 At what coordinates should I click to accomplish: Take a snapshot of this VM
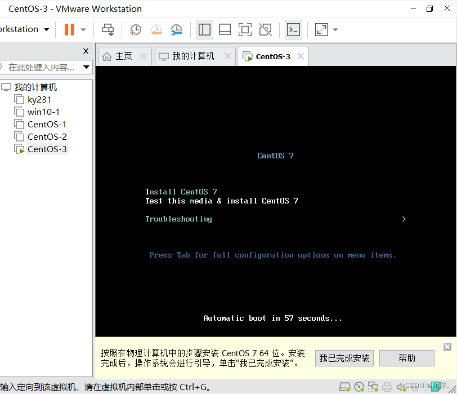click(x=136, y=29)
